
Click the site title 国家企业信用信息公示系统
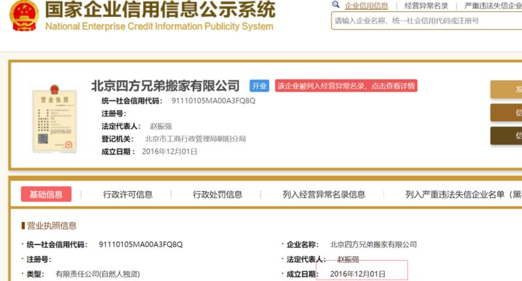click(x=160, y=9)
